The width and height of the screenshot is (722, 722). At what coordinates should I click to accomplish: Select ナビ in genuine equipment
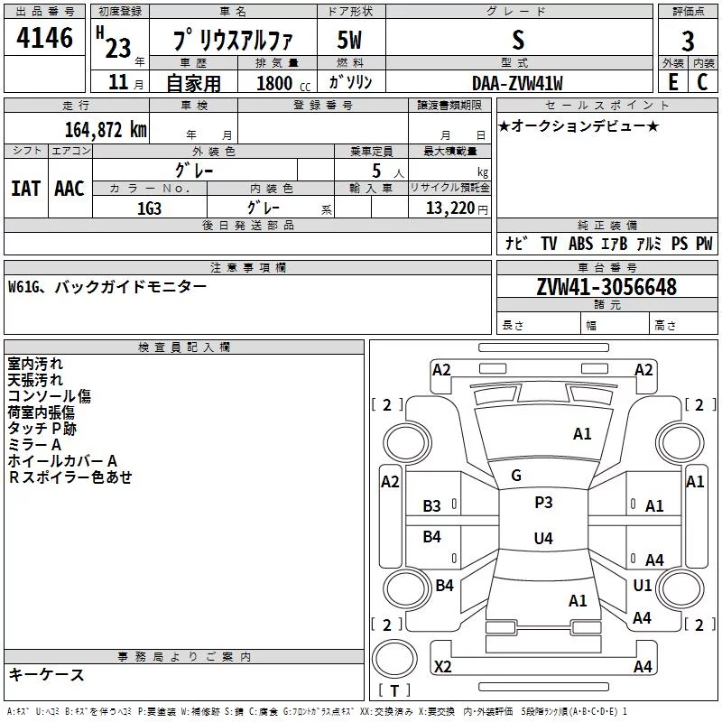click(x=516, y=243)
